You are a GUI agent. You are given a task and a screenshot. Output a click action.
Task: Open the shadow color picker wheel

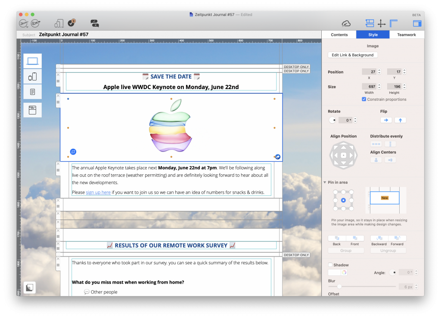point(344,272)
